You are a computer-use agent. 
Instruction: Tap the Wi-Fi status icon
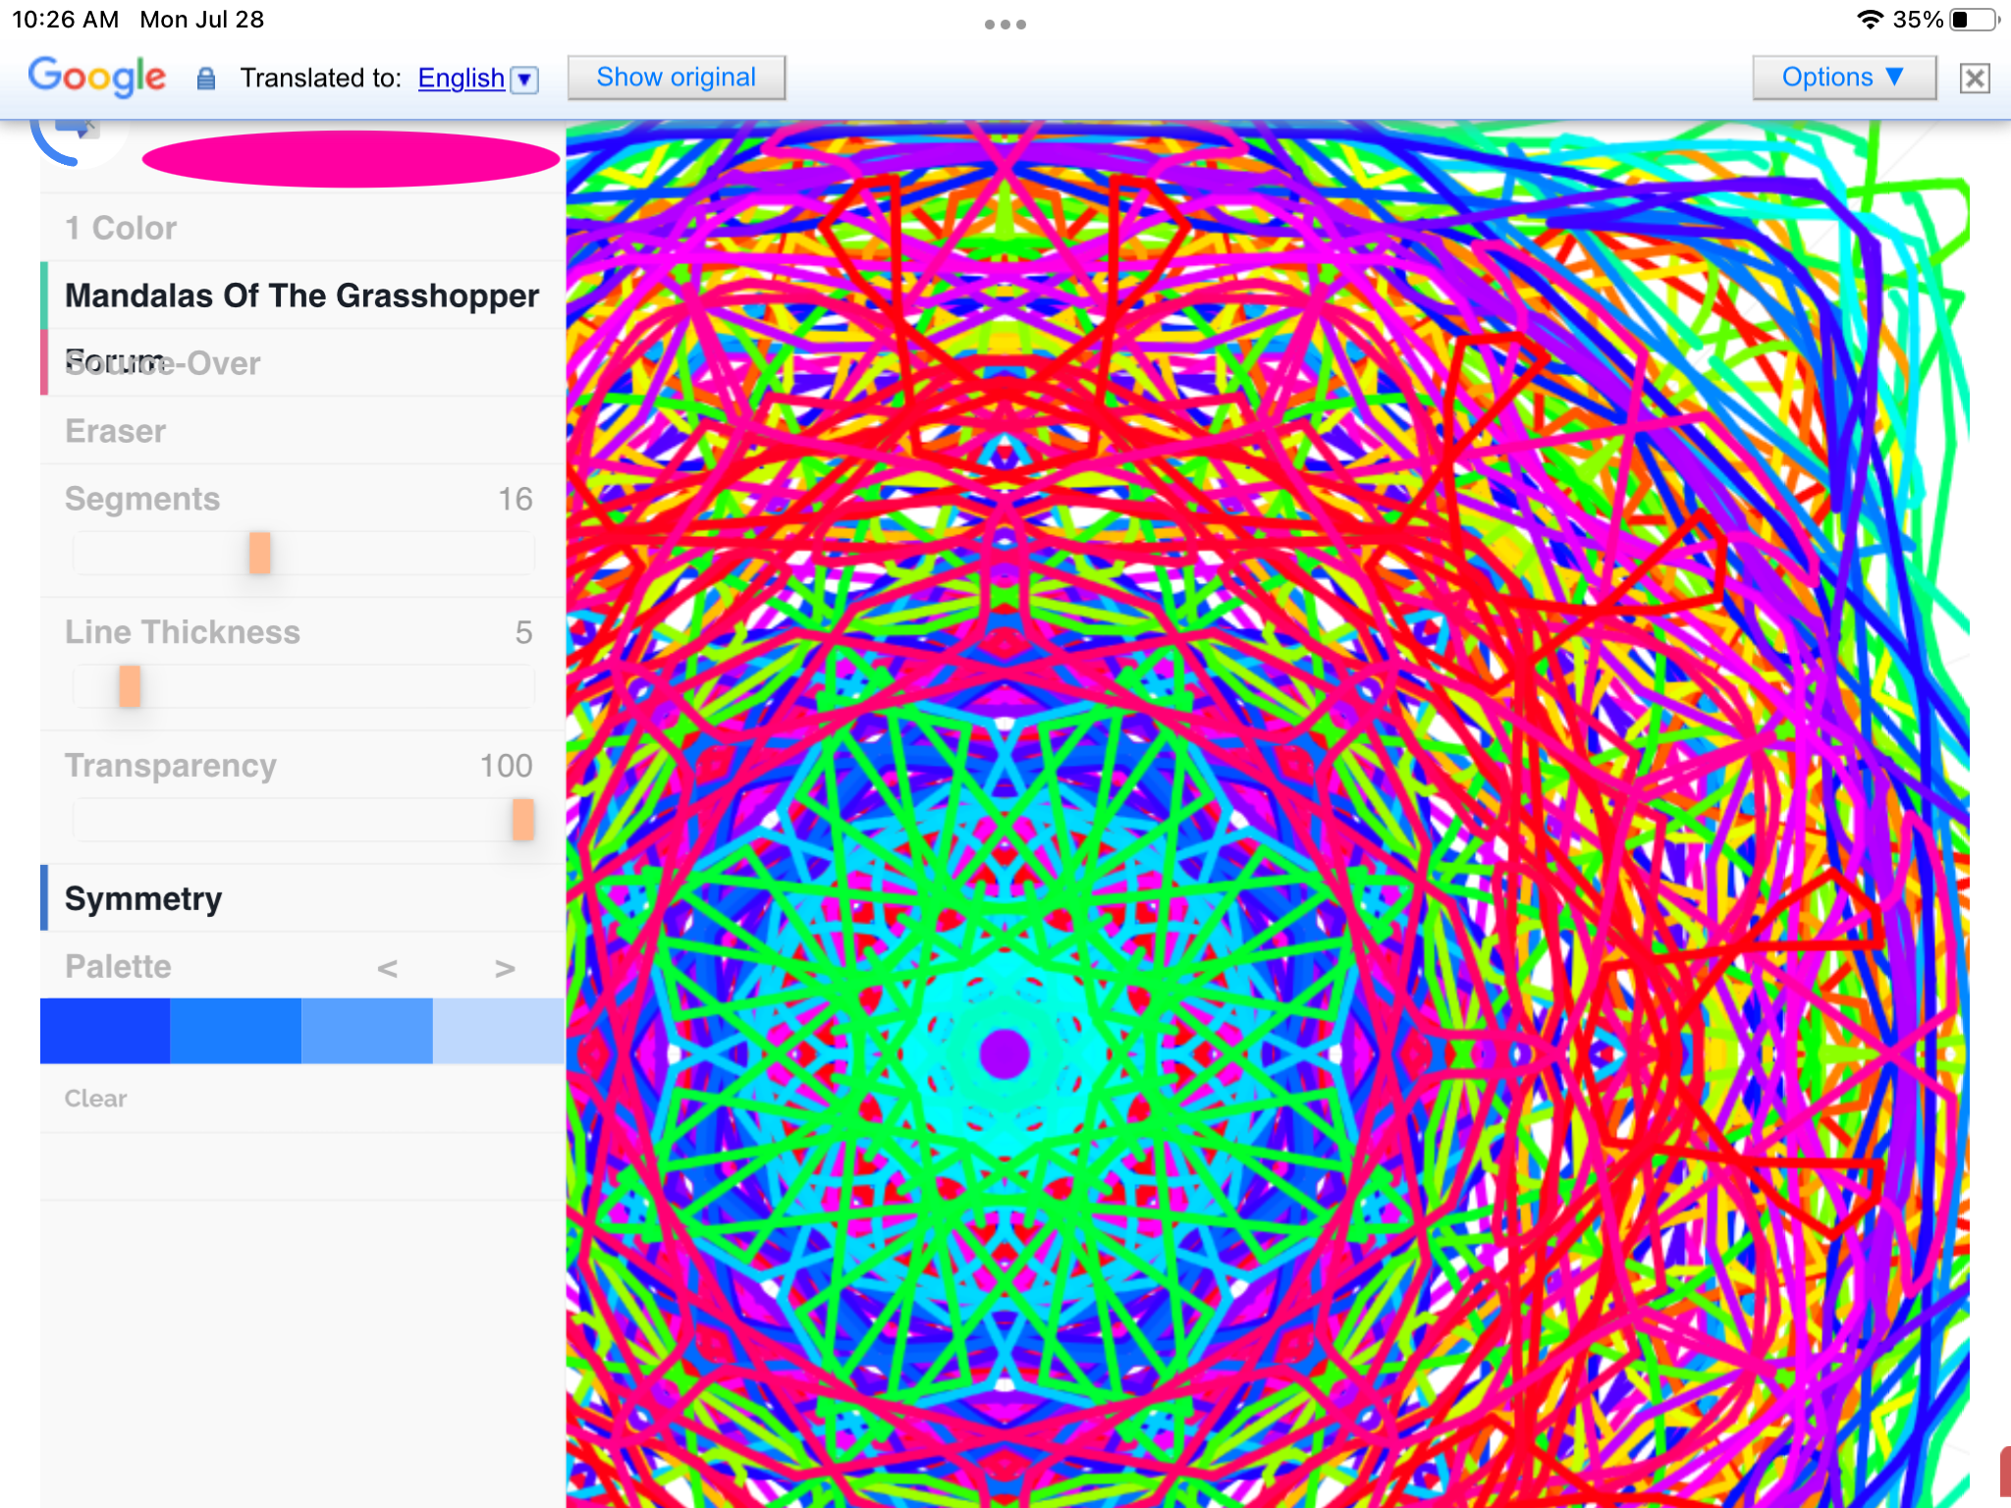[x=1871, y=20]
